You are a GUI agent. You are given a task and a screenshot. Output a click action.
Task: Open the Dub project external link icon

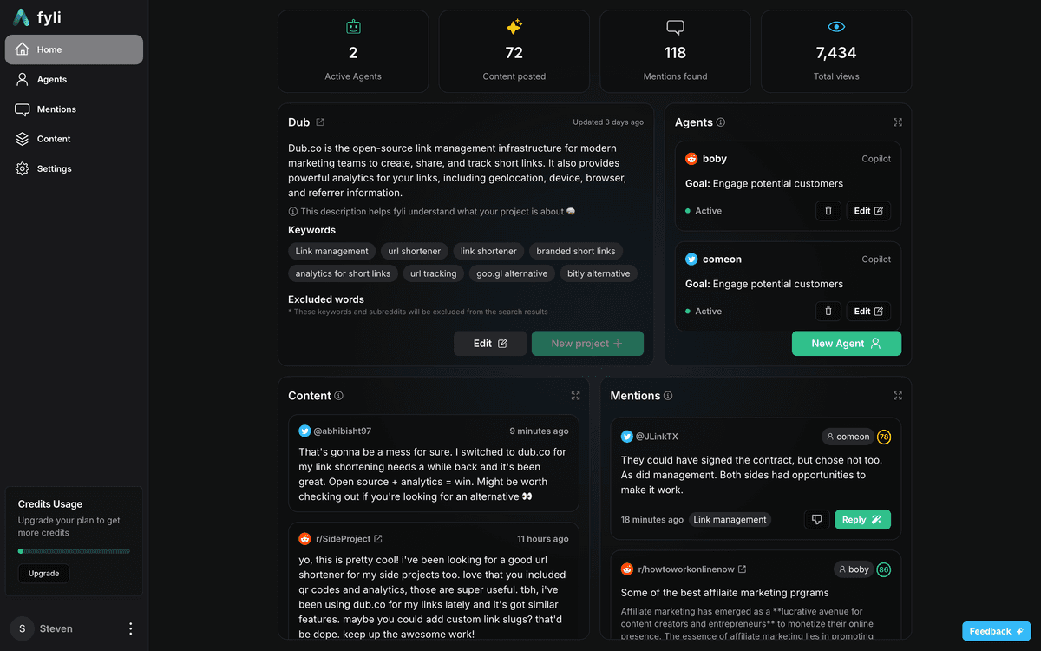pos(321,122)
